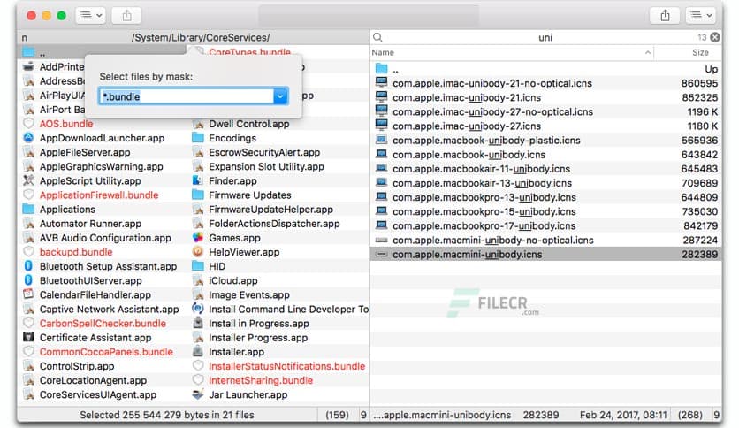Select Expansion Slot Utility.app file name
This screenshot has height=428, width=739.
(x=266, y=166)
